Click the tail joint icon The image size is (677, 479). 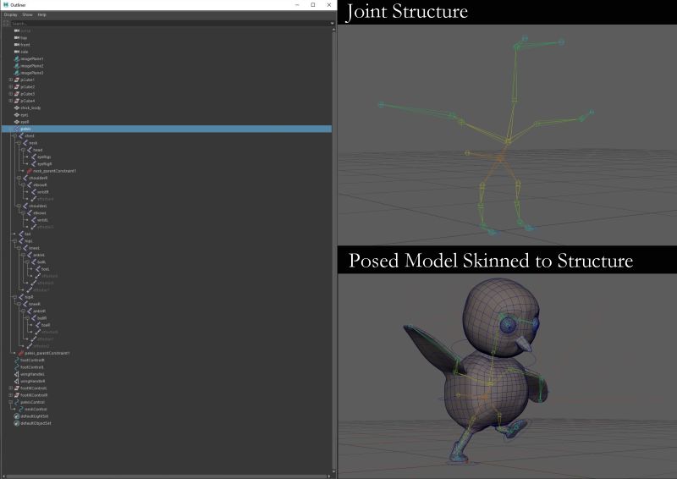click(21, 234)
